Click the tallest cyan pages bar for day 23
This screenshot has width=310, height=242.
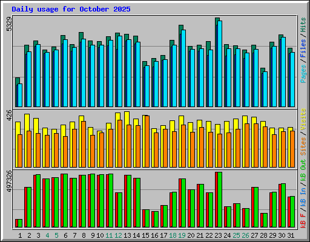point(220,64)
